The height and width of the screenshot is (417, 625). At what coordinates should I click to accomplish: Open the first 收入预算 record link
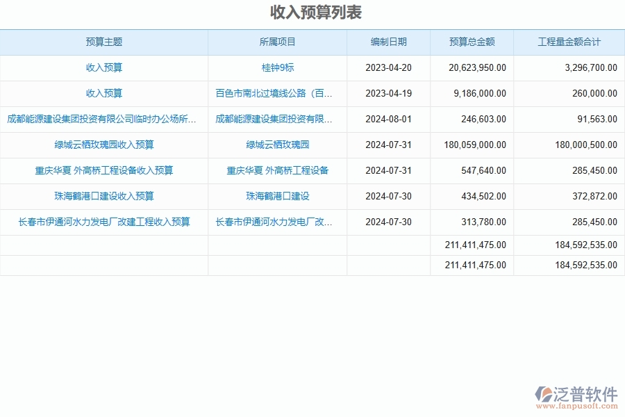tap(103, 67)
